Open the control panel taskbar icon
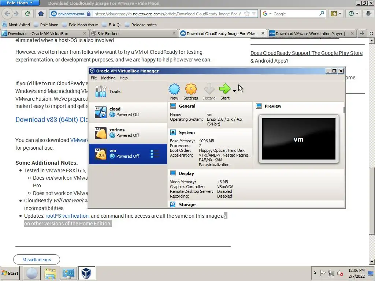 (x=68, y=273)
